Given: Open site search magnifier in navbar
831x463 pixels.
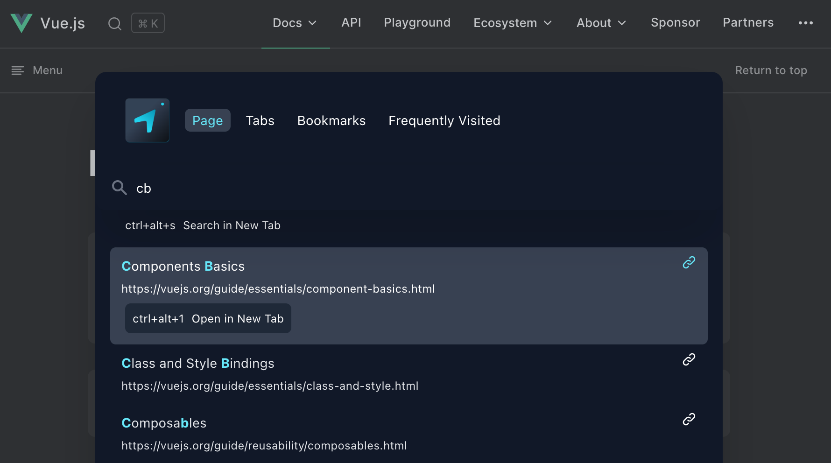Looking at the screenshot, I should [115, 23].
